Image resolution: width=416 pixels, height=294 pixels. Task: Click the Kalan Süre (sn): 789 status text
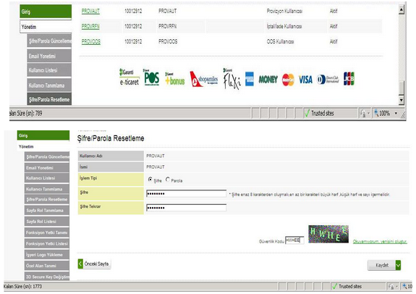coord(26,114)
